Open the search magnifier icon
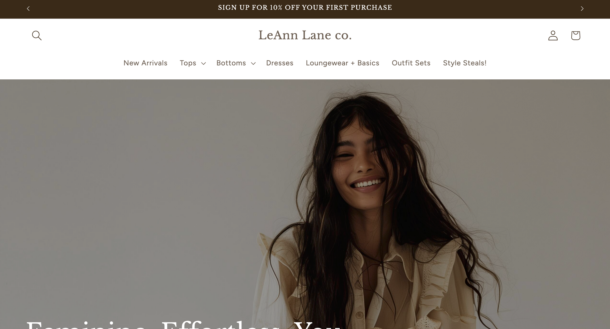The height and width of the screenshot is (329, 610). (37, 35)
